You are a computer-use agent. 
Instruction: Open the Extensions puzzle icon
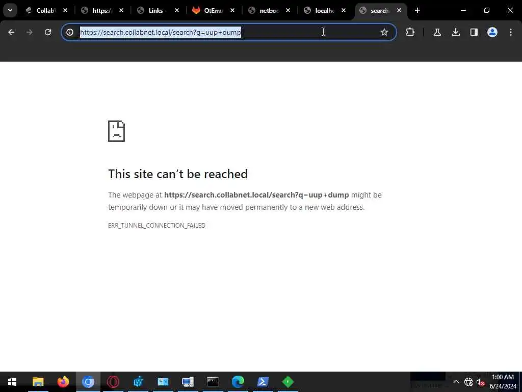click(x=410, y=32)
